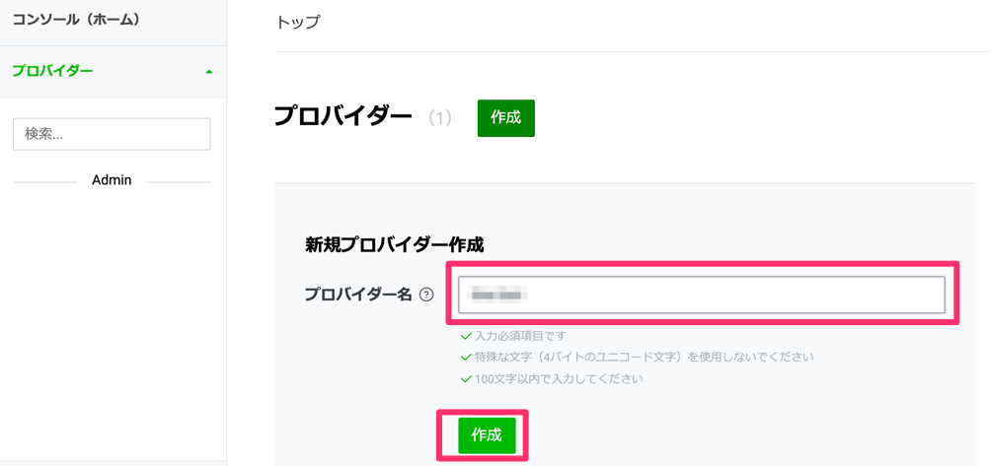Click the checkmark beside 特殊な文字 message
This screenshot has height=466, width=993.
coord(466,358)
